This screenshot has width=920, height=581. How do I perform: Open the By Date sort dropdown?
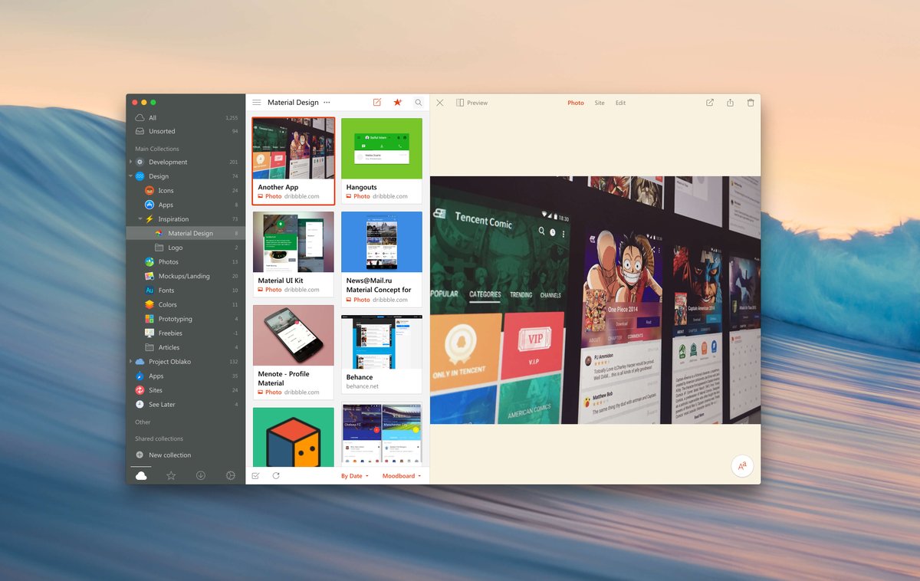pos(355,476)
